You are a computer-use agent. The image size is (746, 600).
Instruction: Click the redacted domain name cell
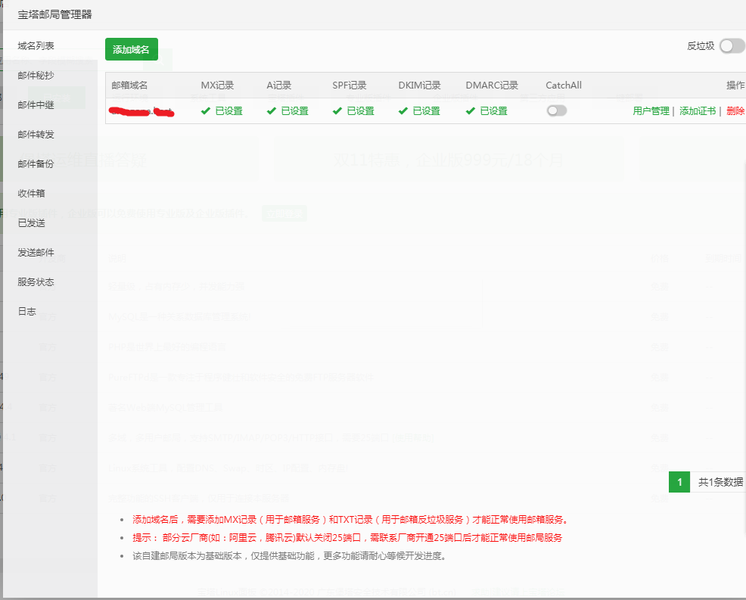(141, 112)
